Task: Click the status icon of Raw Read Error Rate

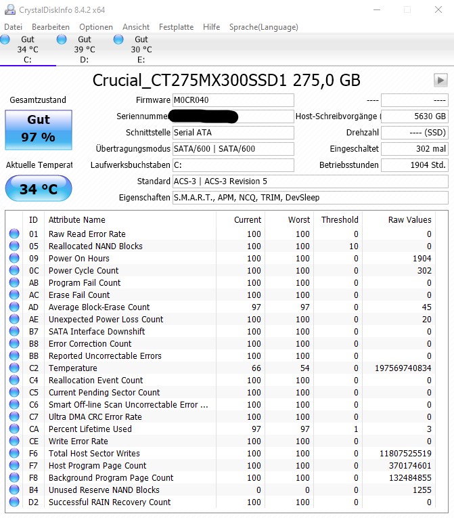Action: [14, 234]
